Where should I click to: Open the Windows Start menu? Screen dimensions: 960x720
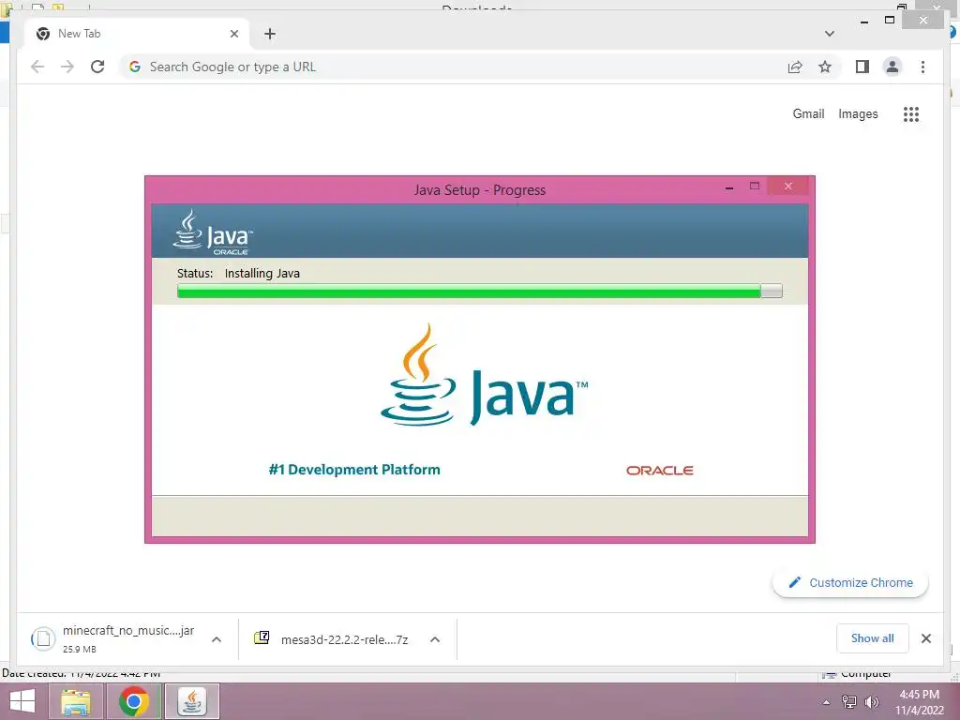[x=22, y=701]
